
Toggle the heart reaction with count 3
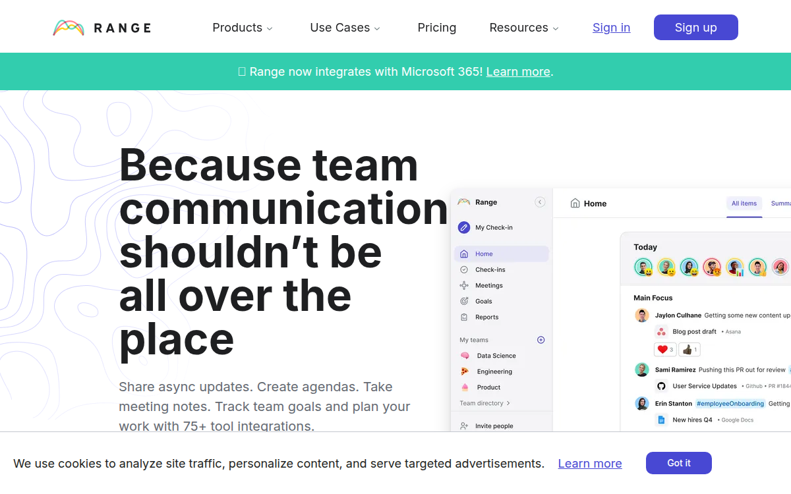pyautogui.click(x=665, y=349)
